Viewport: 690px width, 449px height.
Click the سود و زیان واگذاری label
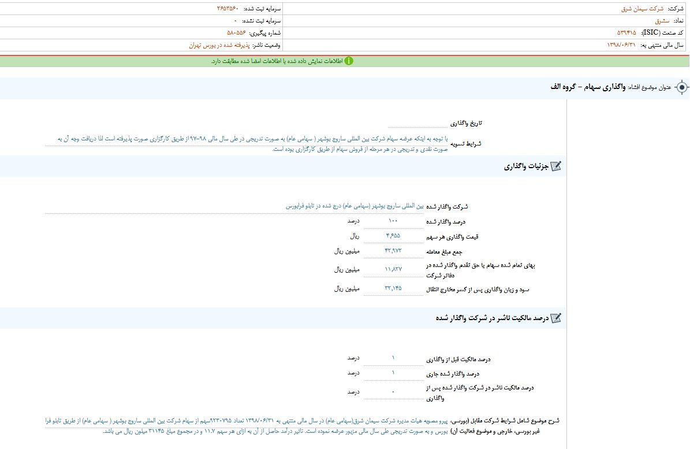point(478,290)
